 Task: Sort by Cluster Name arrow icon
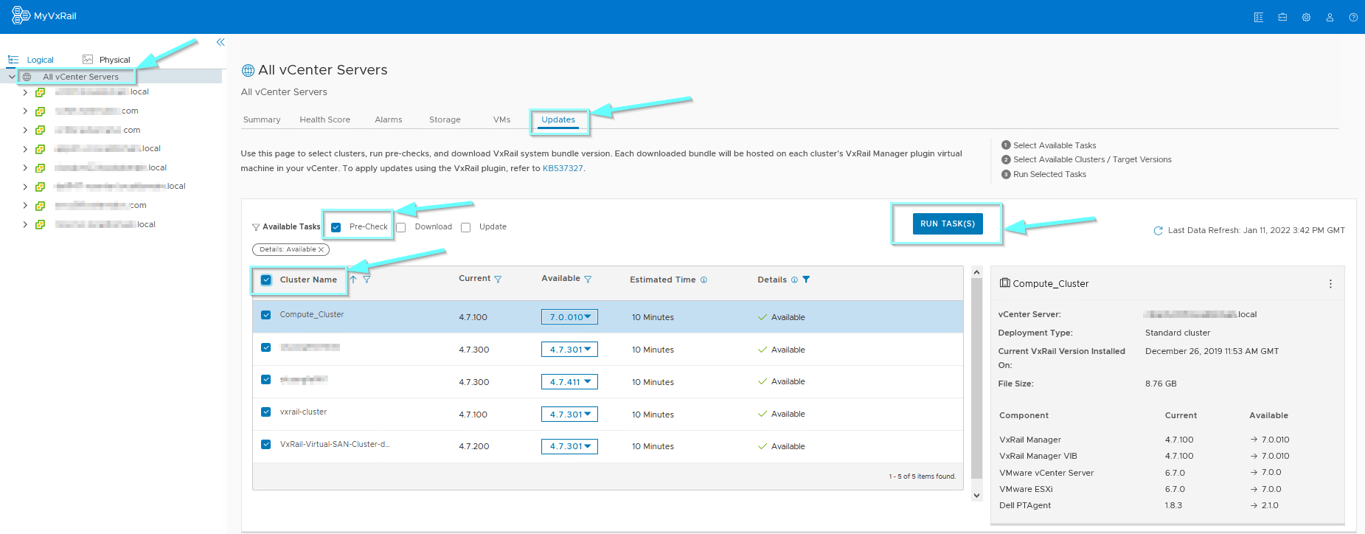coord(353,280)
